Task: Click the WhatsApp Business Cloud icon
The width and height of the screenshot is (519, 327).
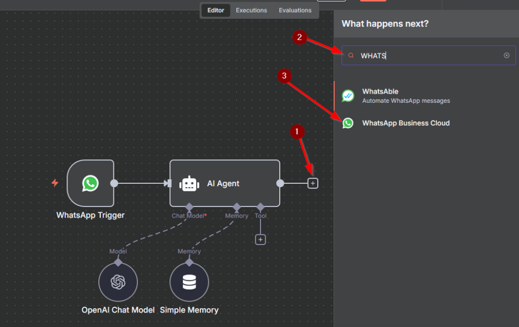Action: pyautogui.click(x=348, y=123)
